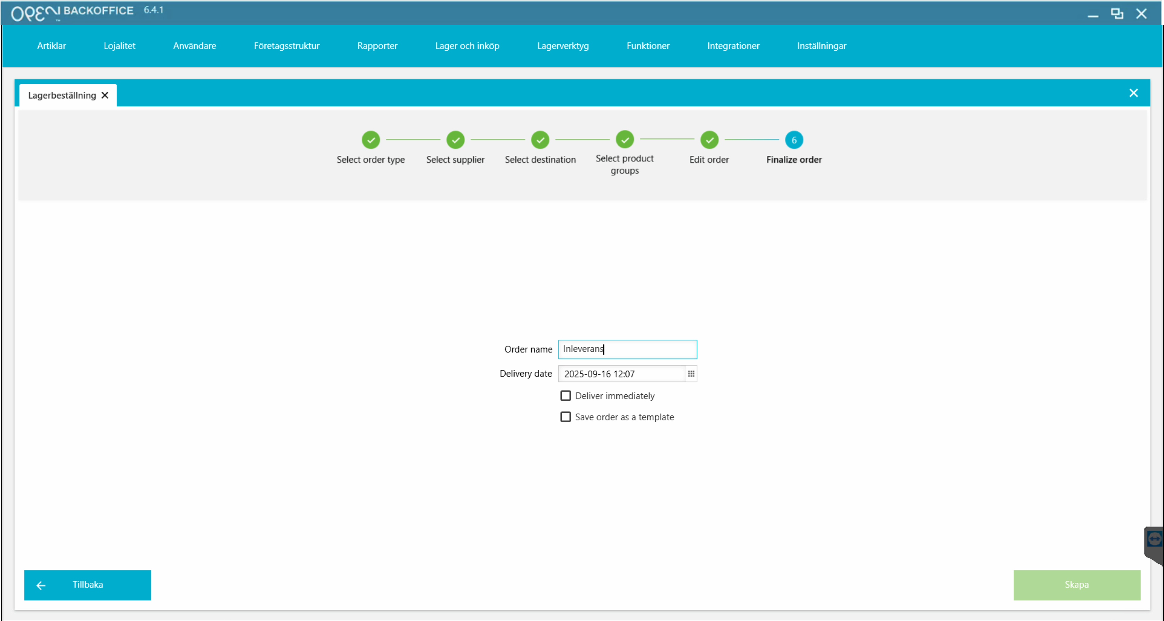Click the Skapa create button

click(x=1076, y=585)
